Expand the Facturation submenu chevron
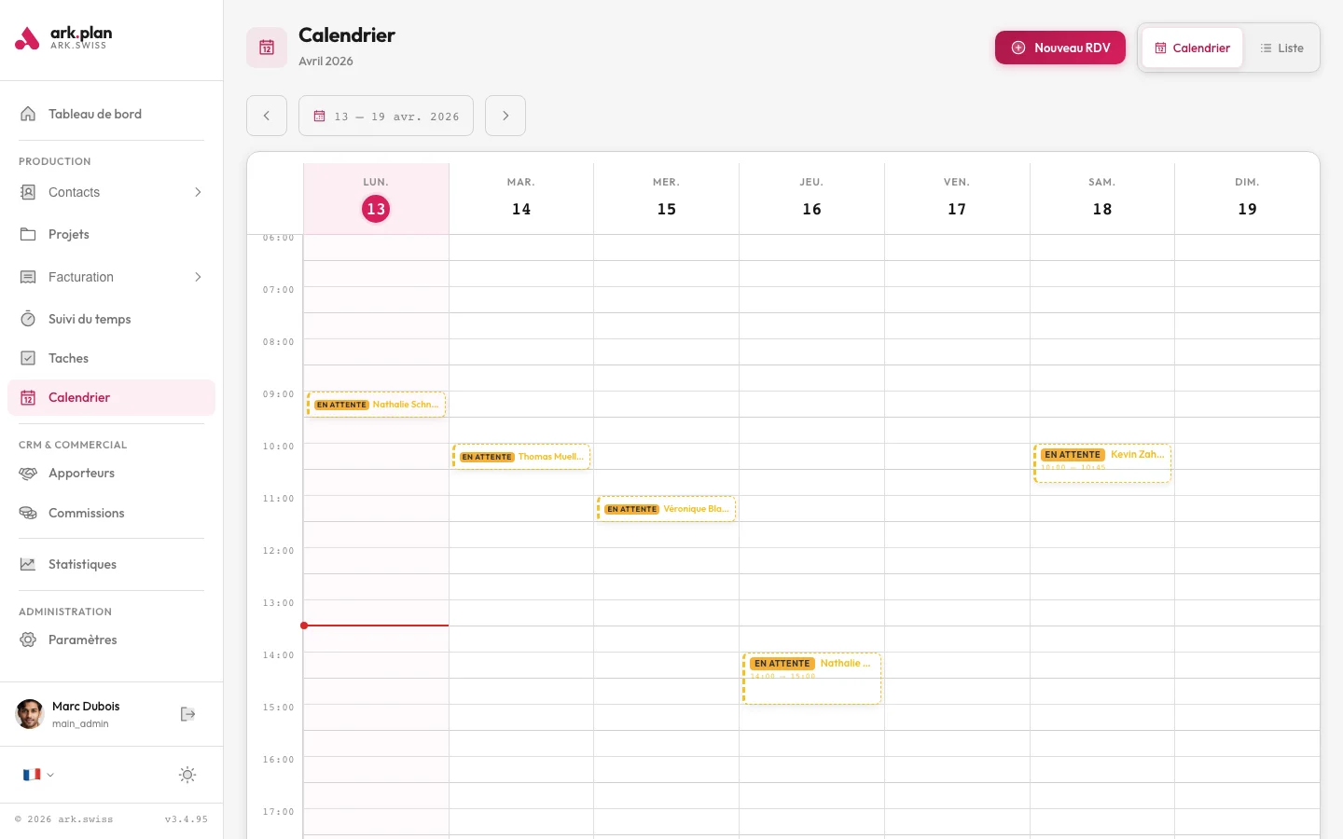The height and width of the screenshot is (839, 1343). click(198, 277)
